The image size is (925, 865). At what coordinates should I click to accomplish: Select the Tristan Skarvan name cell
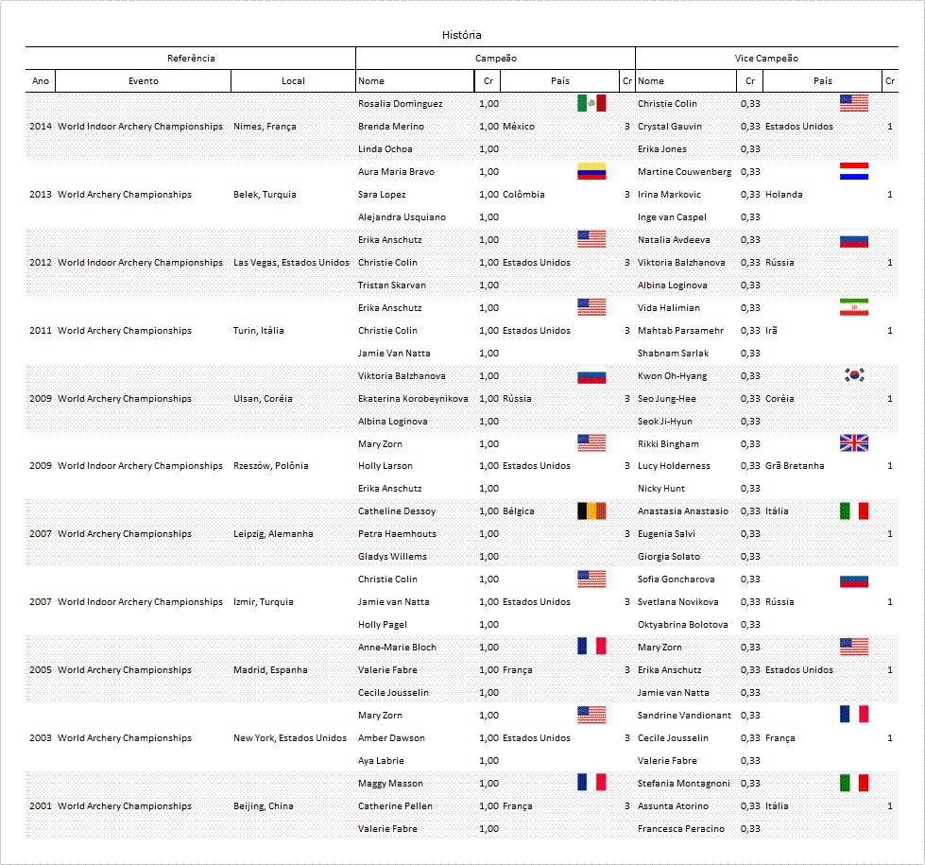(392, 285)
